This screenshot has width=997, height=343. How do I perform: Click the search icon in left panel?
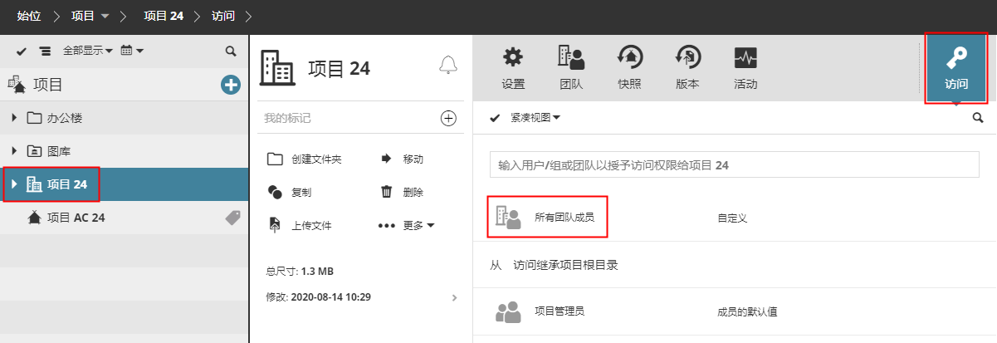[x=231, y=51]
